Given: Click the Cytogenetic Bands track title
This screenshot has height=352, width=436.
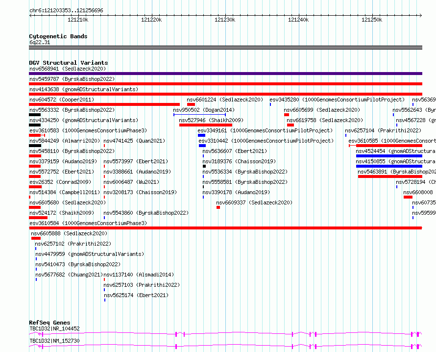Looking at the screenshot, I should point(58,36).
